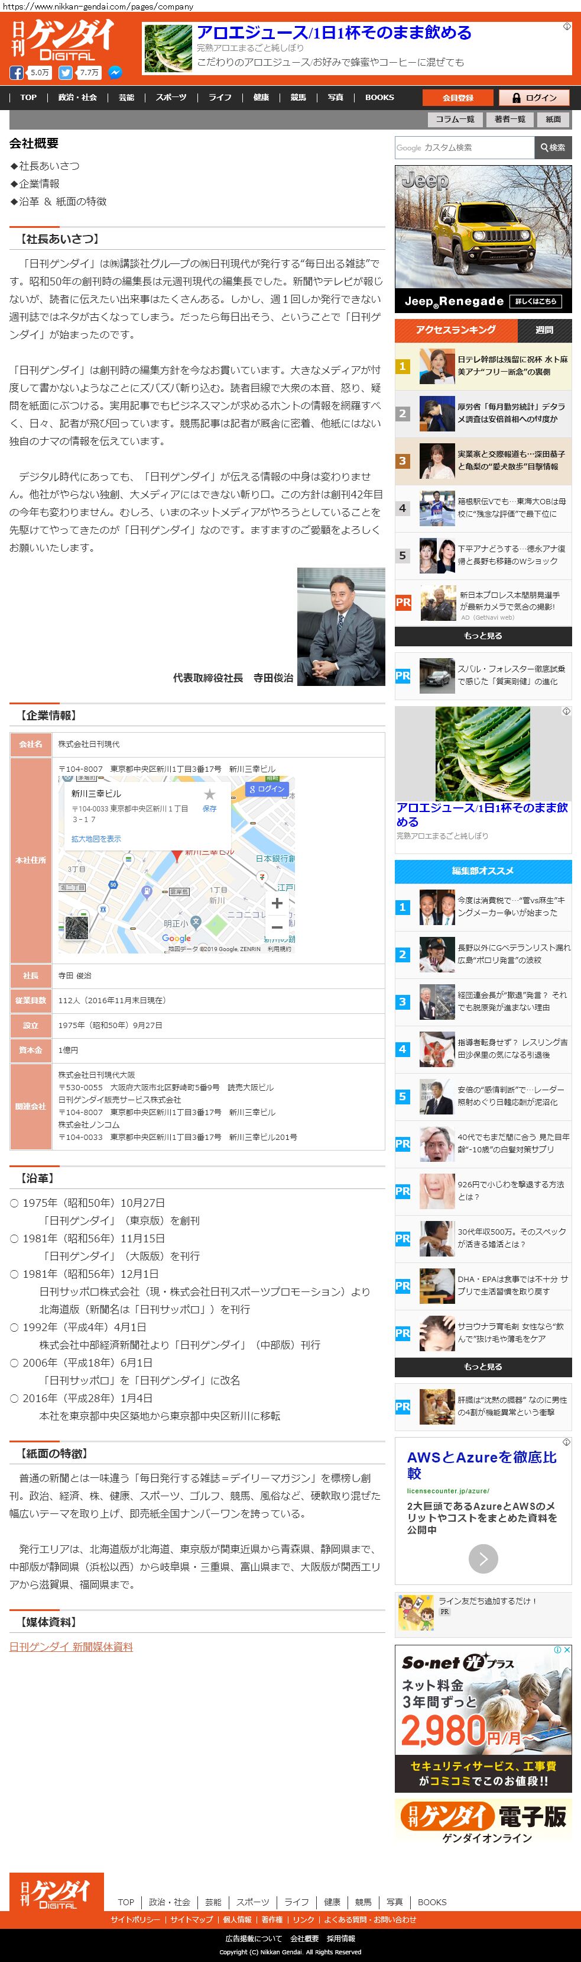Click the aloe juice top banner headline

(334, 32)
